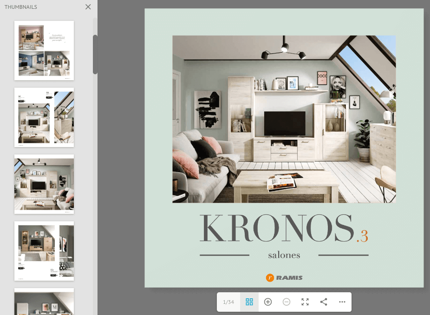Click the 1/34 page number field
The height and width of the screenshot is (315, 430).
tap(228, 302)
